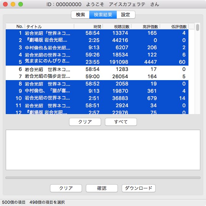Select row 9 中村倫也、「猫が喜
This screenshot has height=206, width=206.
pos(97,91)
